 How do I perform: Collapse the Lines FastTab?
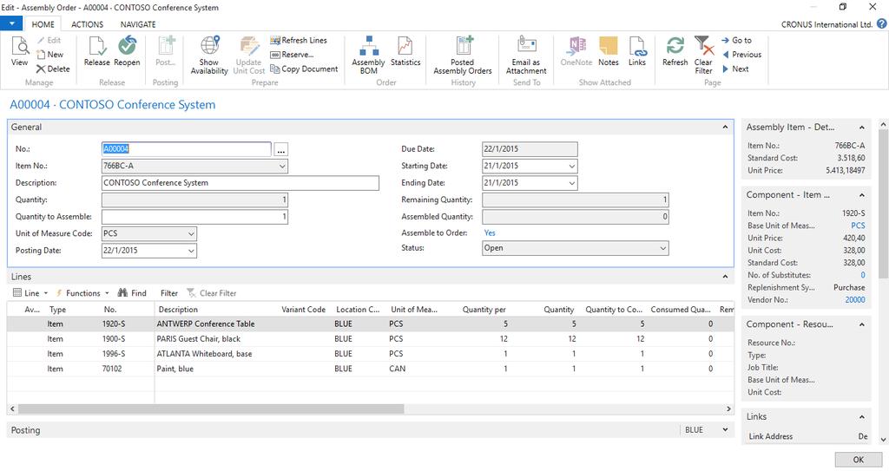point(725,277)
